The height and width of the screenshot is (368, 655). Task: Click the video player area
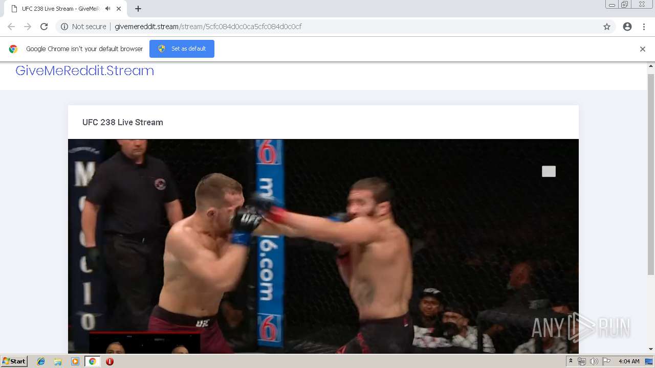click(x=323, y=246)
